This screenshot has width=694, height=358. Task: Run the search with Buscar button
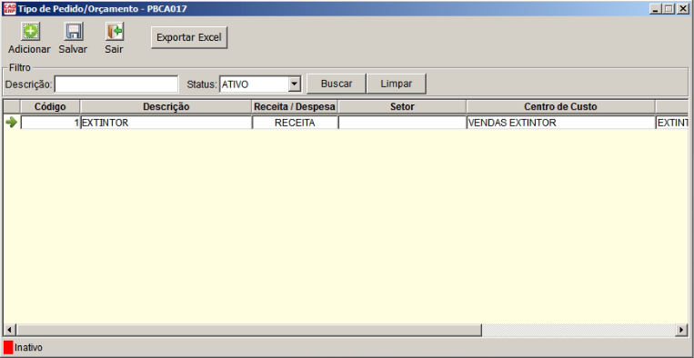337,84
